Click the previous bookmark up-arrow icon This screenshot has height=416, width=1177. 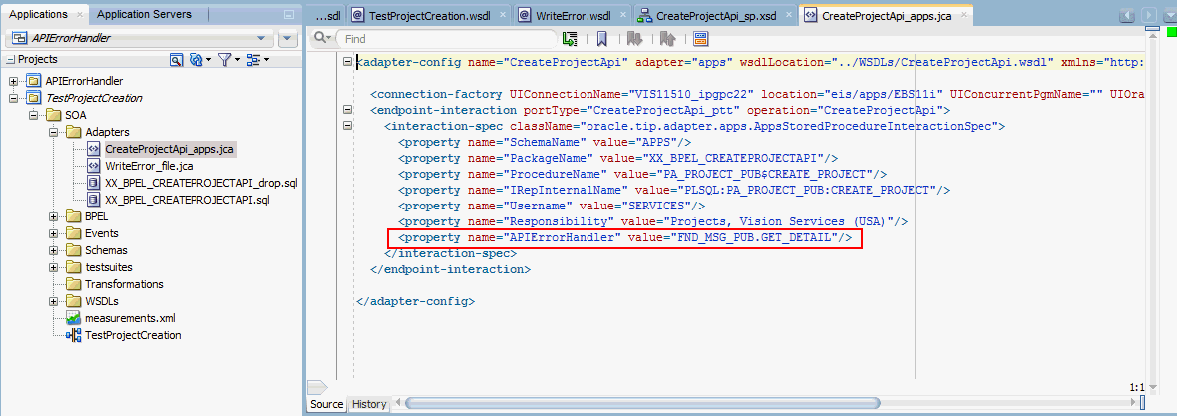(669, 38)
